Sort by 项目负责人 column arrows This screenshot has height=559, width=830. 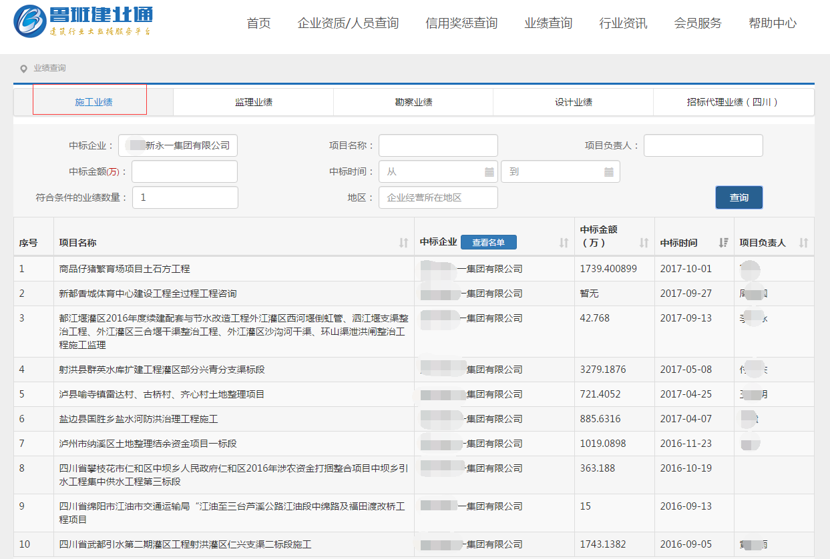point(803,243)
